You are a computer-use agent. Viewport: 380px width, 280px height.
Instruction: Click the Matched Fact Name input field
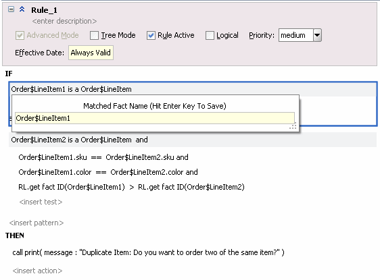click(155, 118)
